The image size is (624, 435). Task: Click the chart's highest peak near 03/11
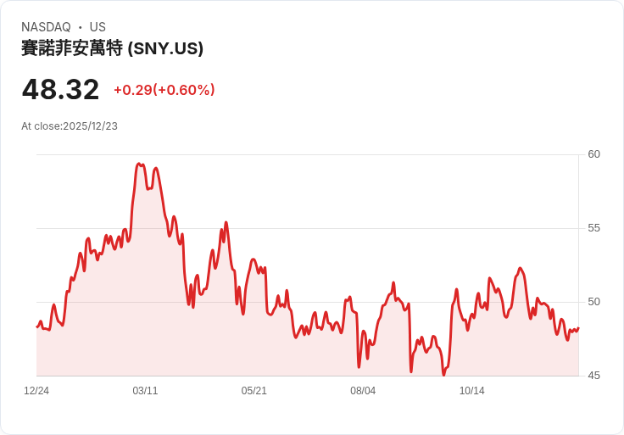[x=139, y=164]
